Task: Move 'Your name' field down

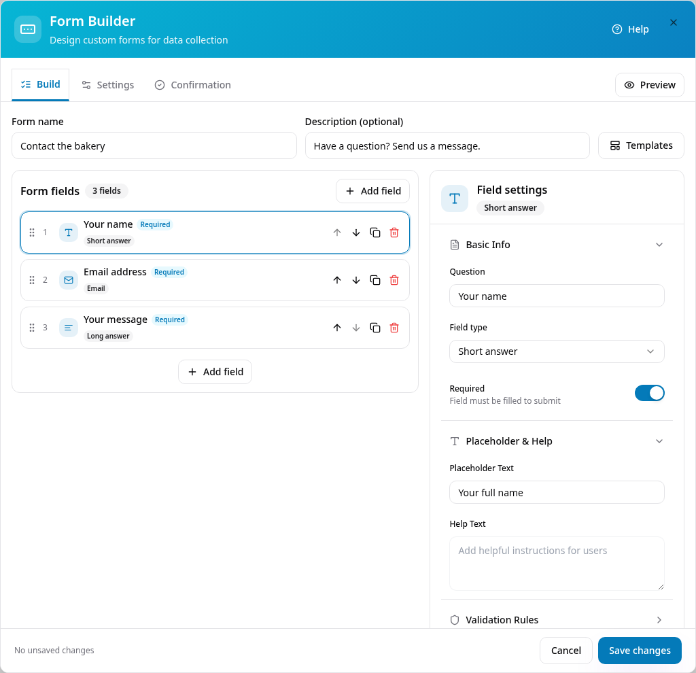Action: [356, 232]
